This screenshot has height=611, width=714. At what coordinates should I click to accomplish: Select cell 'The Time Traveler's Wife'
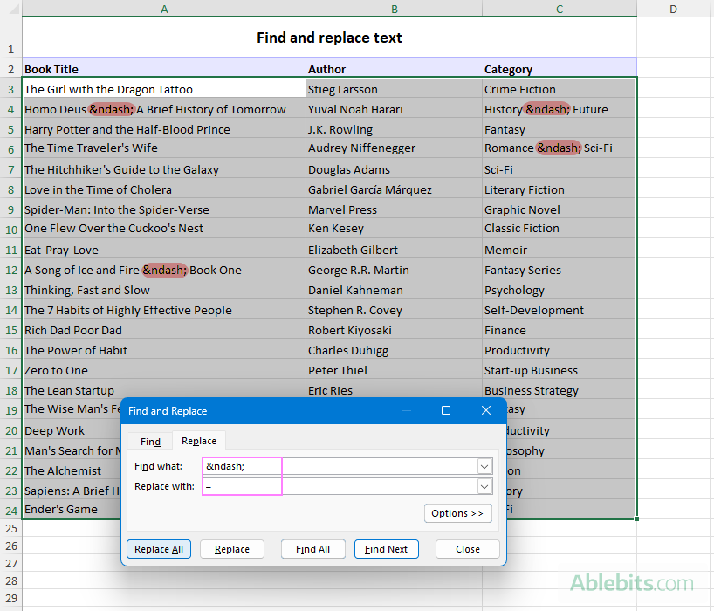pyautogui.click(x=164, y=148)
